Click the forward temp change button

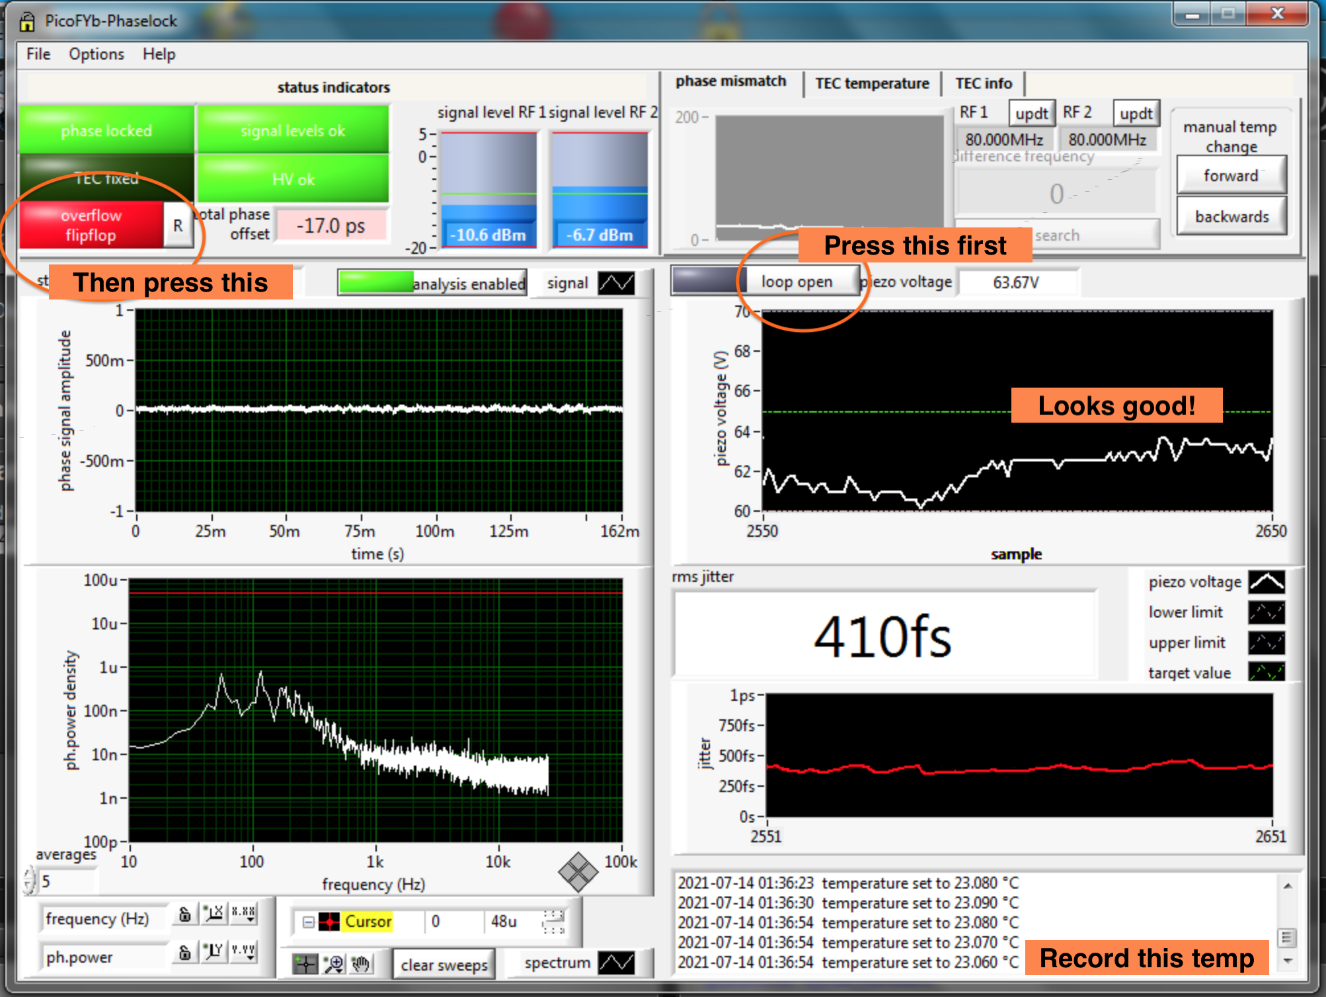click(1231, 175)
